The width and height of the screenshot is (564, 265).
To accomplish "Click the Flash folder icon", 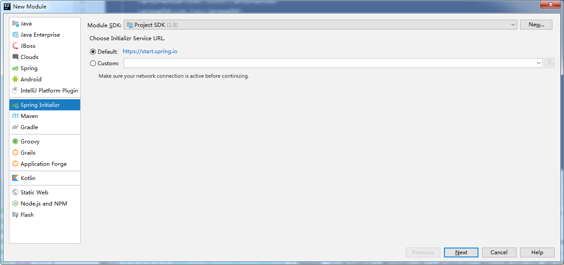I will point(15,215).
